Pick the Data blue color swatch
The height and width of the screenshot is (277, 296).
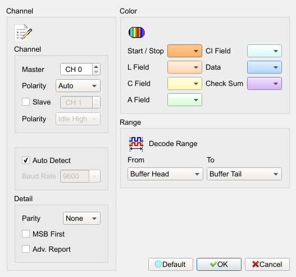[265, 67]
